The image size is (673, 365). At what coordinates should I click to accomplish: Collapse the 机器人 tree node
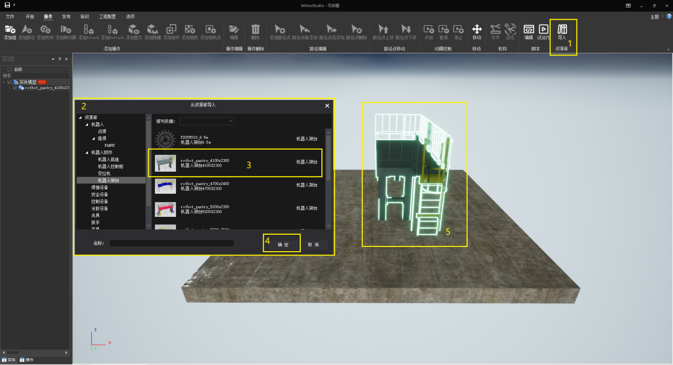[x=87, y=125]
